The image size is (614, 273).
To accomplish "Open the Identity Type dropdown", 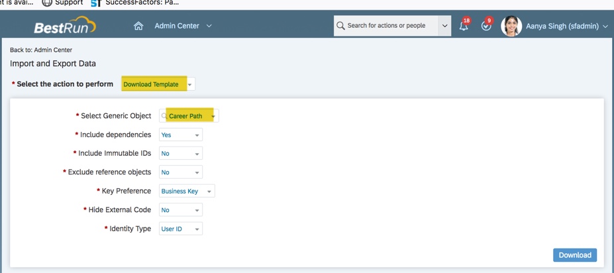I will tap(180, 229).
